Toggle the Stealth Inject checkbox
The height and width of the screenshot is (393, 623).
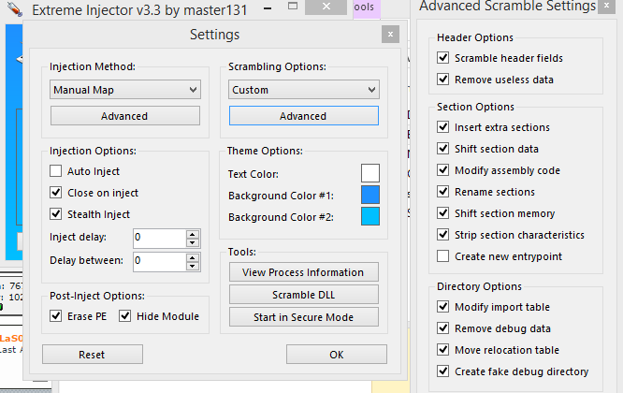coord(55,214)
